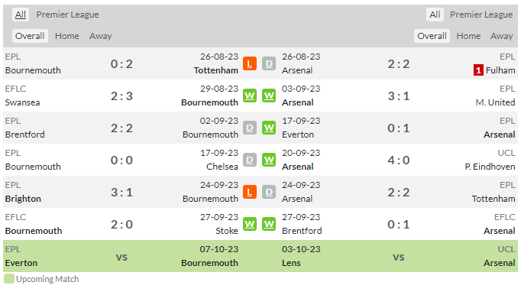
Task: Show left team's Home matches
Action: (66, 36)
